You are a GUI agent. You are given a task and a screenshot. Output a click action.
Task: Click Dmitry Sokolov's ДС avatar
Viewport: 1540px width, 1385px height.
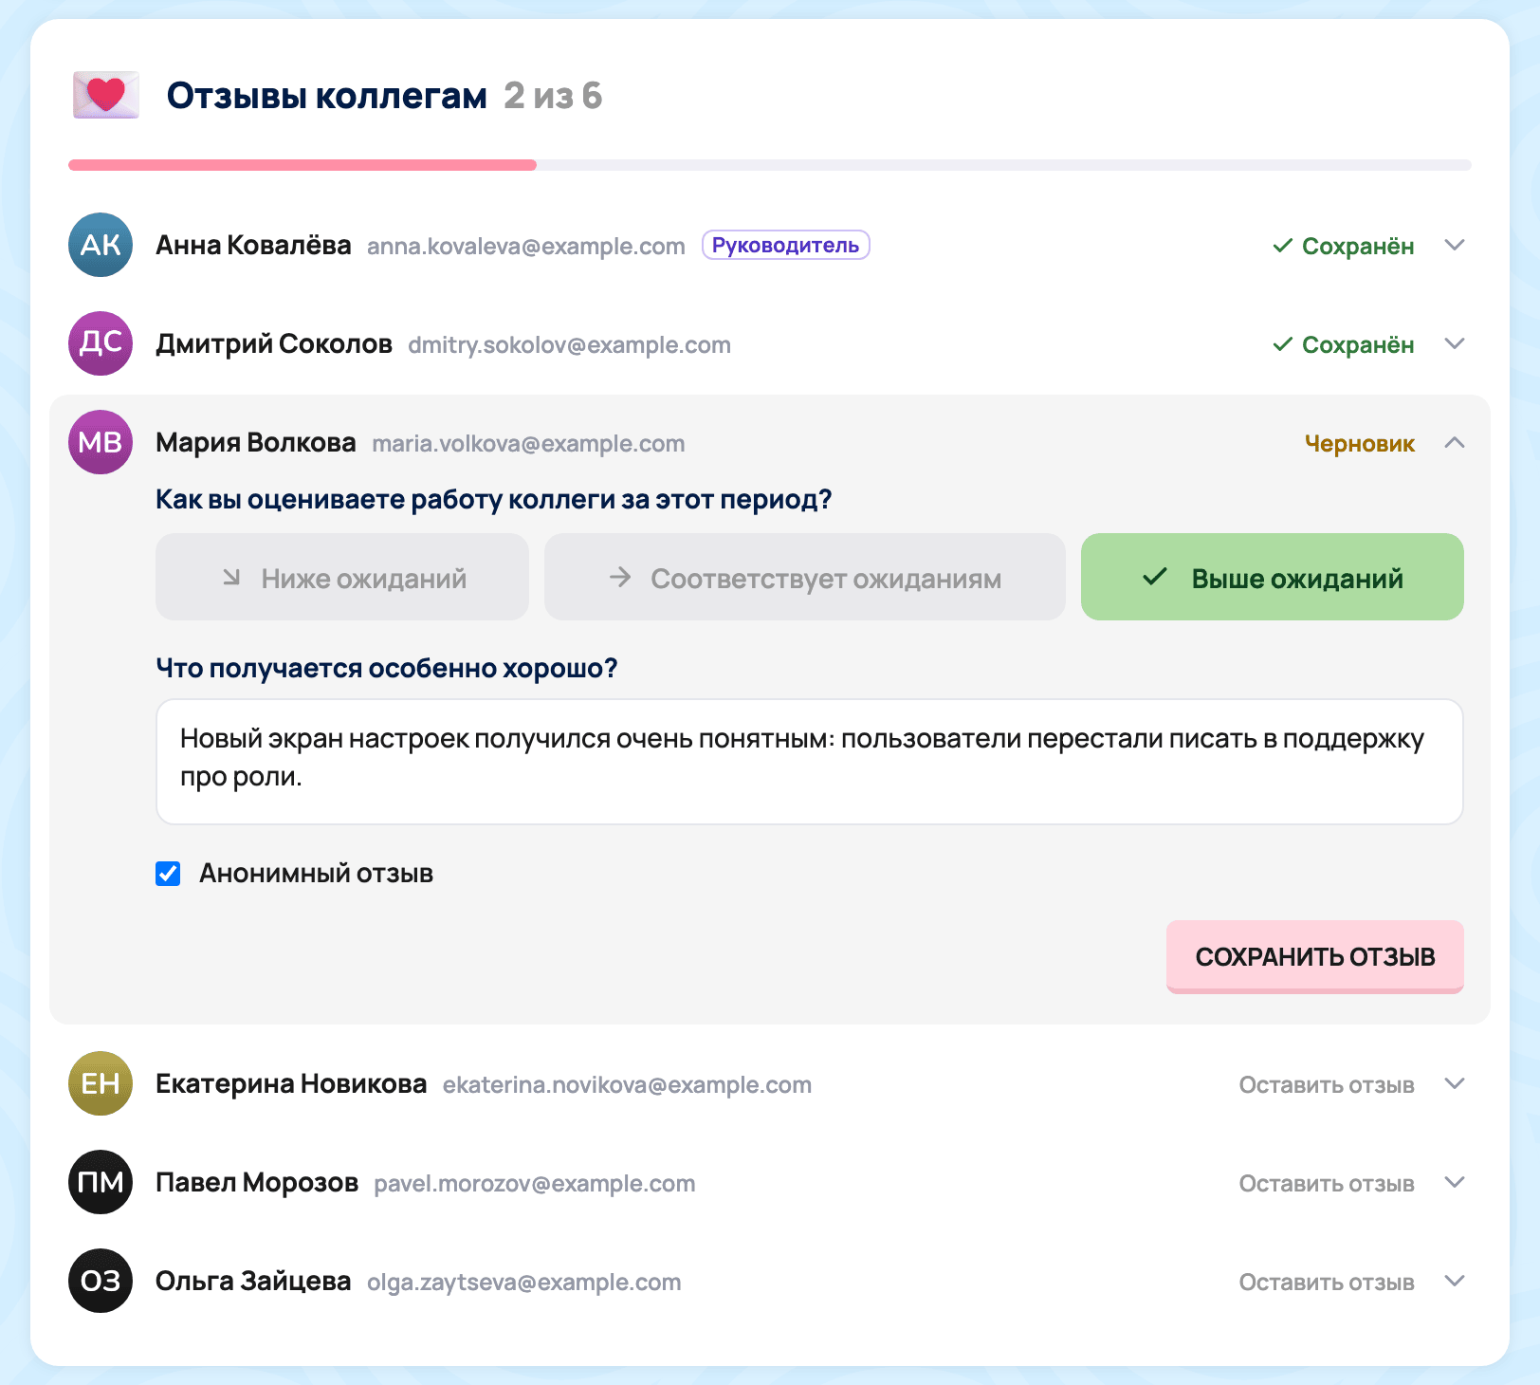coord(101,343)
